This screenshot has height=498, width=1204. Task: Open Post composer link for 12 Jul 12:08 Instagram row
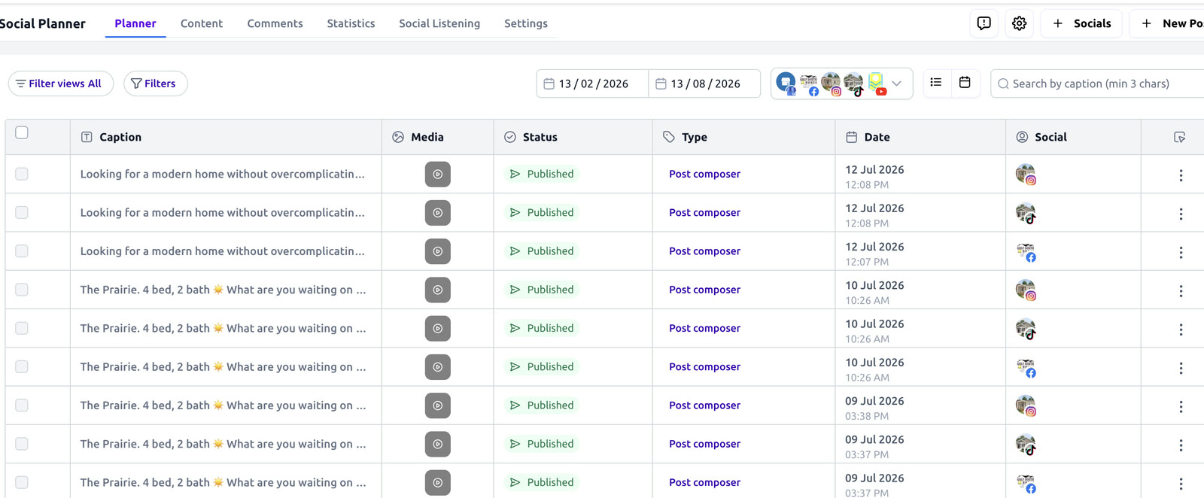coord(704,174)
